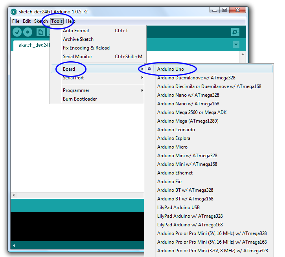
Task: Select Arduino Diecimila or Duemilanove w/ ATmega168
Action: click(x=209, y=86)
